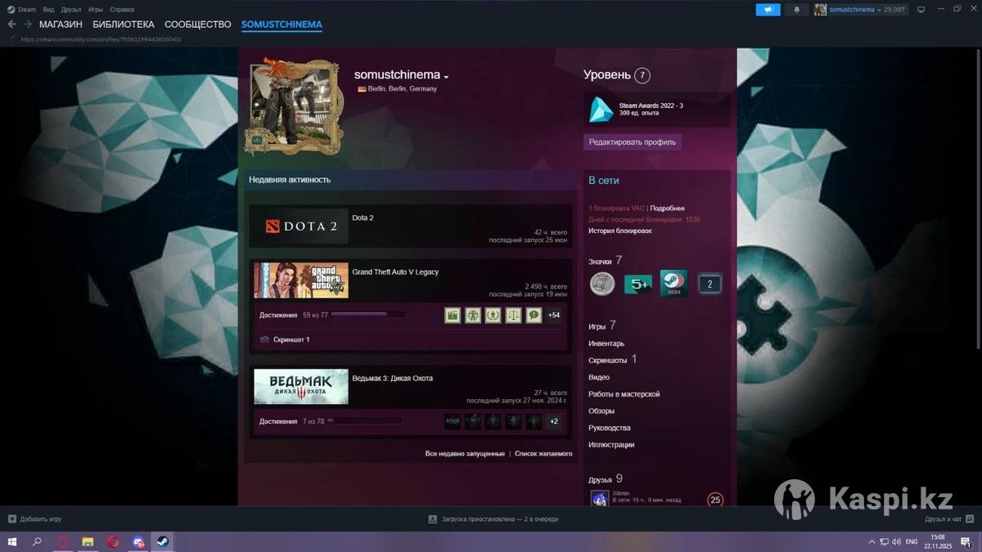The width and height of the screenshot is (982, 552).
Task: Show hidden system tray icons
Action: tap(869, 541)
